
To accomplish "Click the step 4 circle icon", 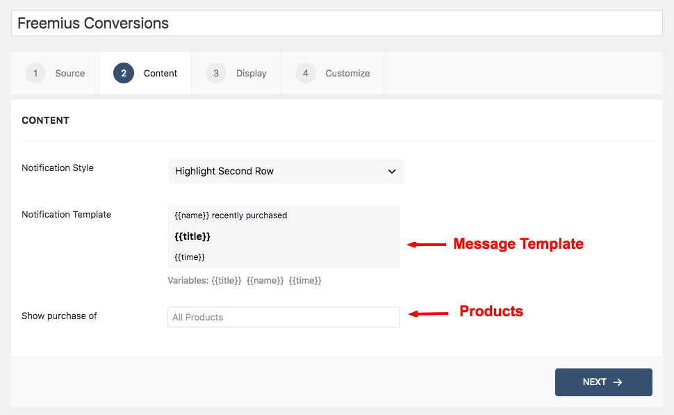I will click(x=305, y=73).
